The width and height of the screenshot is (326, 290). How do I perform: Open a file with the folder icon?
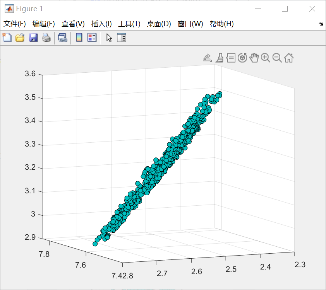pos(20,38)
